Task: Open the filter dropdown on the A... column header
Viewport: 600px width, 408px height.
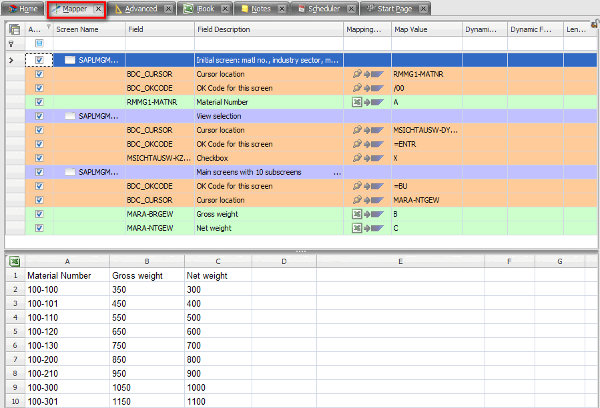Action: tap(48, 27)
